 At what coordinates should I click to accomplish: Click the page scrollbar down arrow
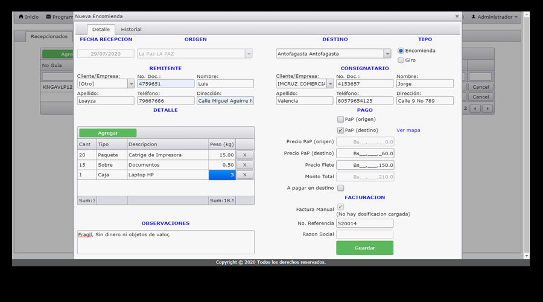point(527,256)
